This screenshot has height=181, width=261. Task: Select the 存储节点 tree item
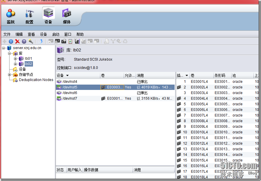(x=26, y=75)
